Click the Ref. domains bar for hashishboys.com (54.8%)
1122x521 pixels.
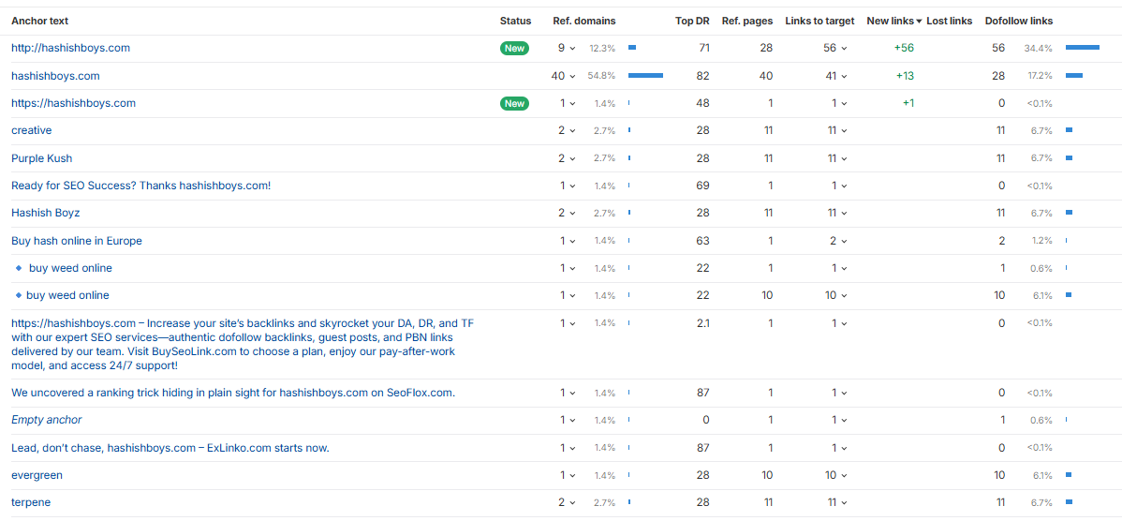click(x=645, y=76)
